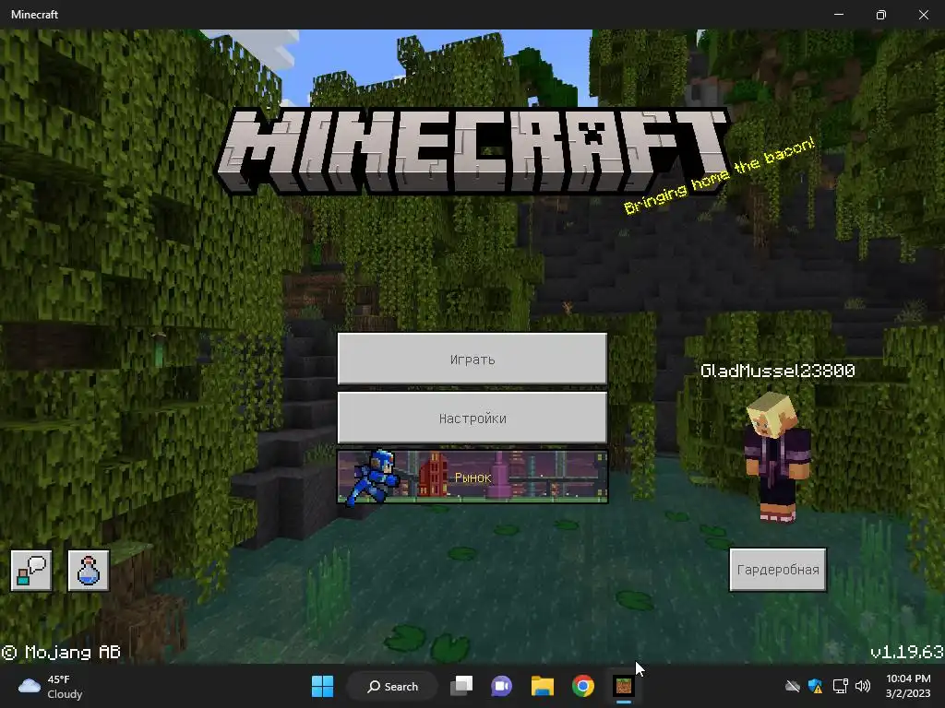Open Task View in the taskbar
The width and height of the screenshot is (945, 708).
pyautogui.click(x=461, y=686)
